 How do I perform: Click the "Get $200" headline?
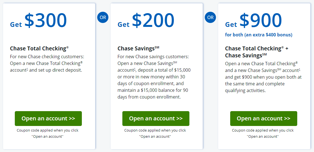[146, 21]
